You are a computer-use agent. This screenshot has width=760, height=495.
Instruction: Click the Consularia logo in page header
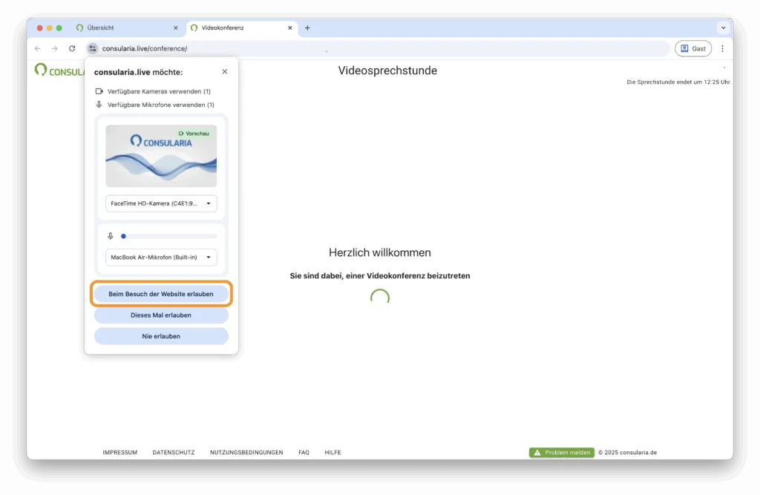tap(61, 71)
